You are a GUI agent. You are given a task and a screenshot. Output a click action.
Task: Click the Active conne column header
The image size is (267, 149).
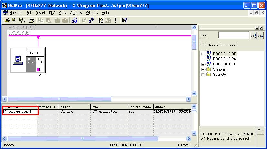click(x=141, y=107)
